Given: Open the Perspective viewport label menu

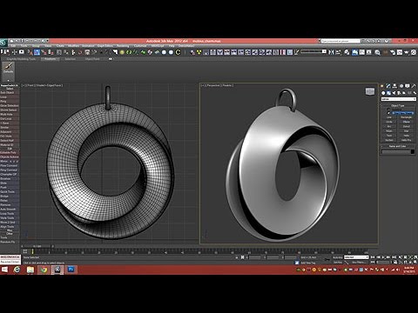Looking at the screenshot, I should coord(213,85).
